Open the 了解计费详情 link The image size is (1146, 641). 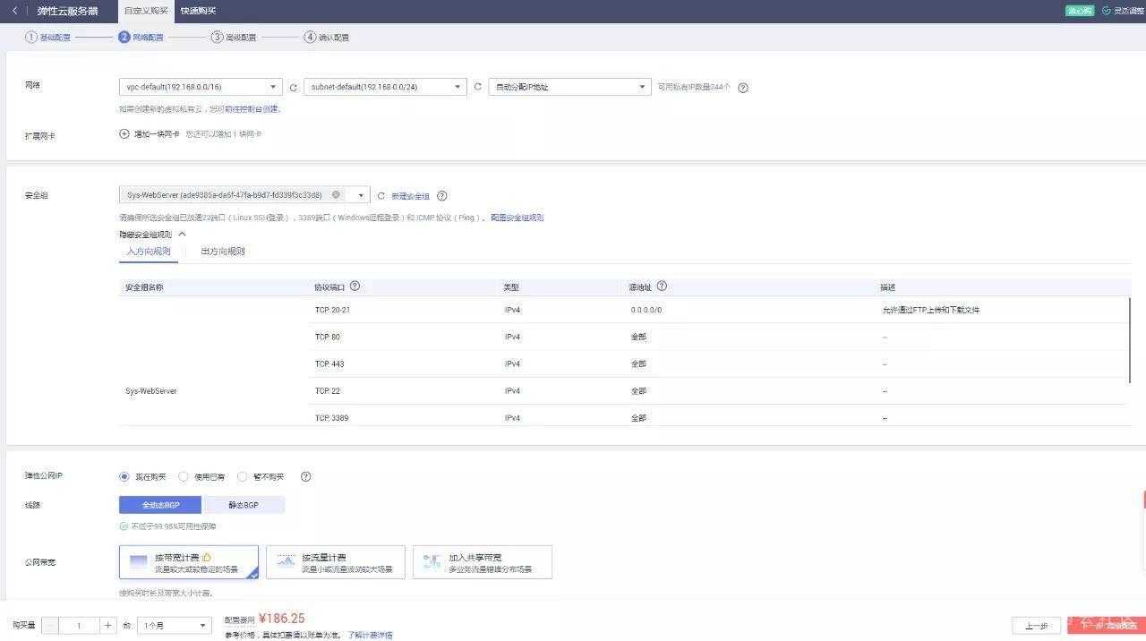[371, 635]
